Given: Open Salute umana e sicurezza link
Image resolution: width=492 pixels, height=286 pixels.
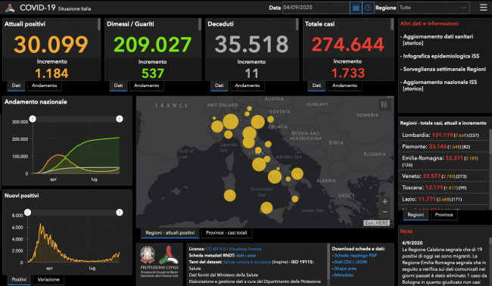Looking at the screenshot, I should (247, 262).
